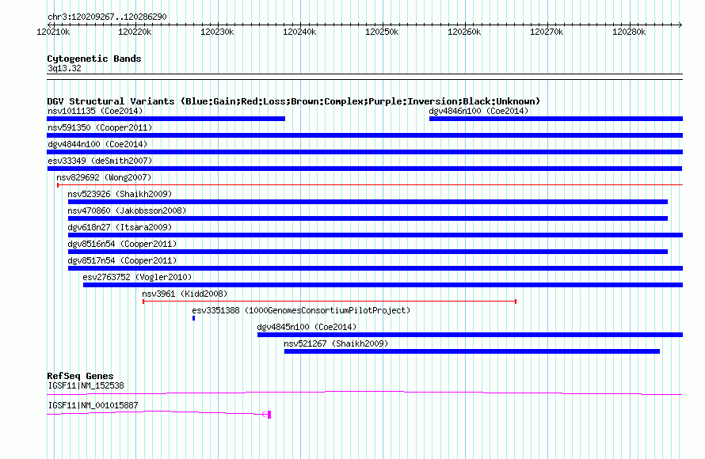The height and width of the screenshot is (459, 705).
Task: Click the red nsv829692 (Wong2007) loss line
Action: (370, 185)
